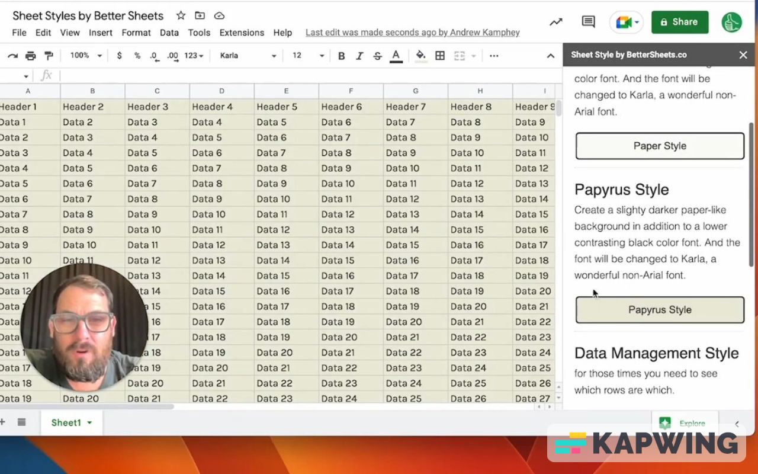Collapse the menus with the up chevron
This screenshot has height=474, width=758.
pos(551,56)
